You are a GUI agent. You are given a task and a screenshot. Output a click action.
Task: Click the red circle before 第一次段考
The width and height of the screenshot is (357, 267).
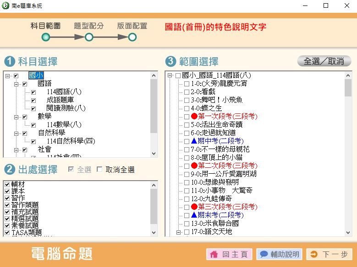click(x=194, y=117)
